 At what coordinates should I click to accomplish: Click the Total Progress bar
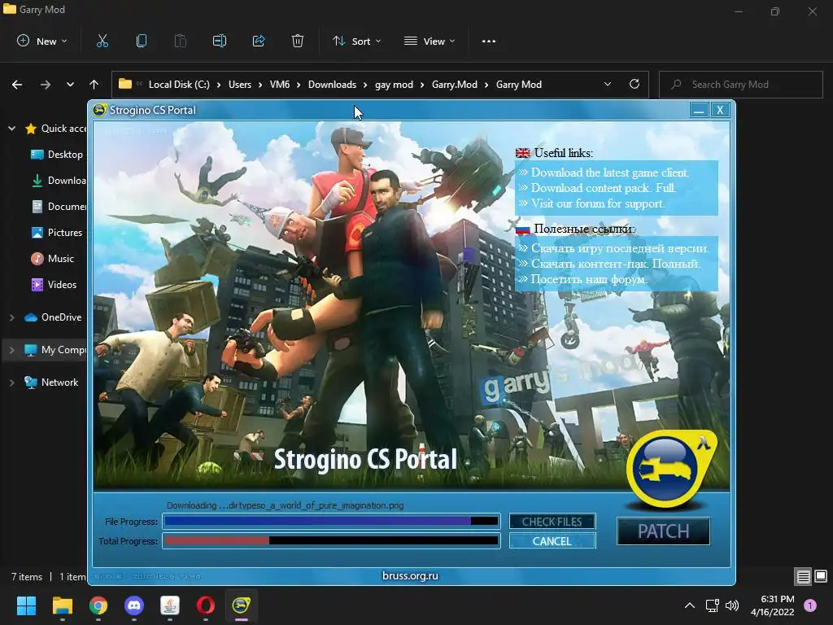332,541
